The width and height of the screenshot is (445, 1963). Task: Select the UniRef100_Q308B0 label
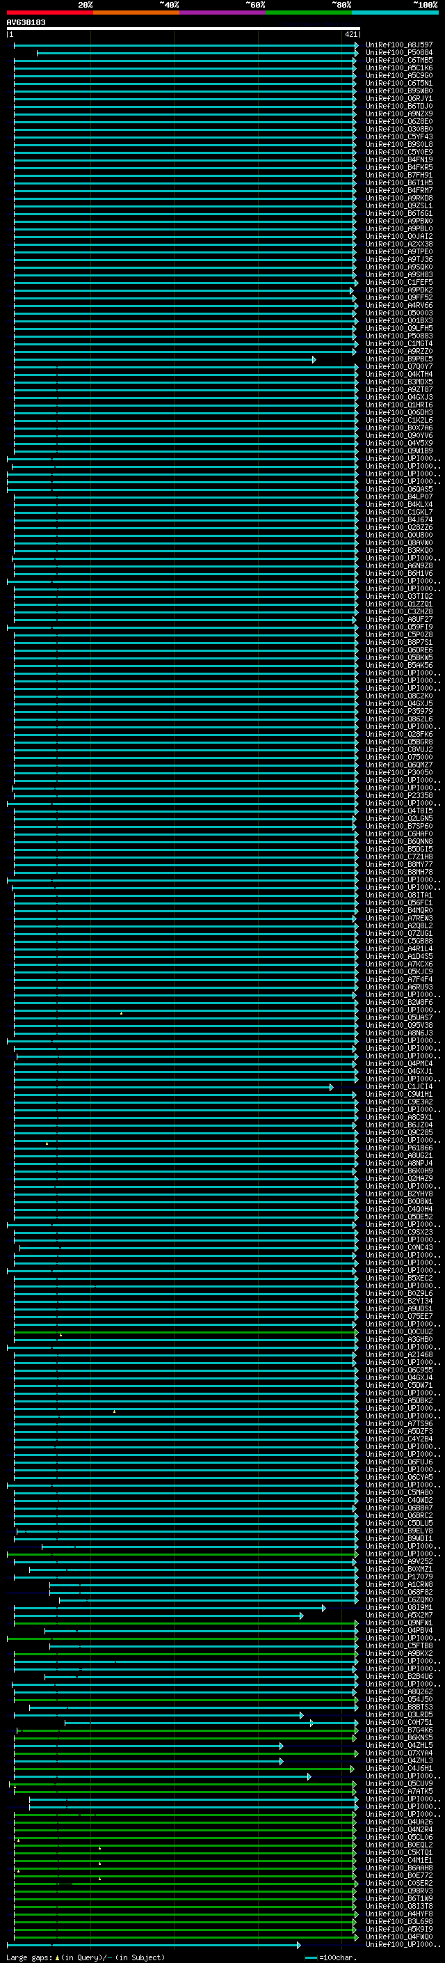[x=398, y=129]
